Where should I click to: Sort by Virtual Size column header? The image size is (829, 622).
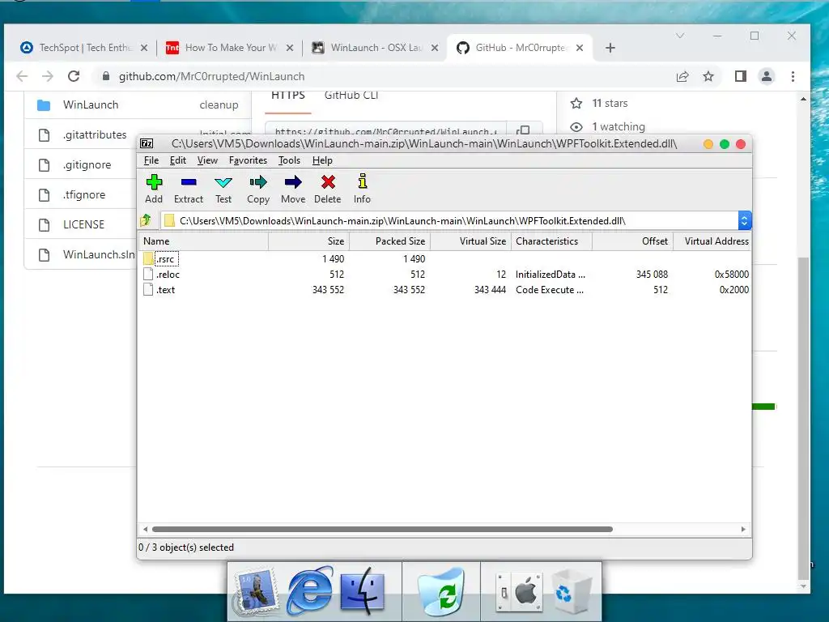470,241
